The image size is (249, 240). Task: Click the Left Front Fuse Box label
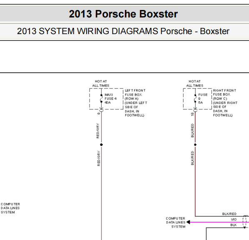click(136, 103)
